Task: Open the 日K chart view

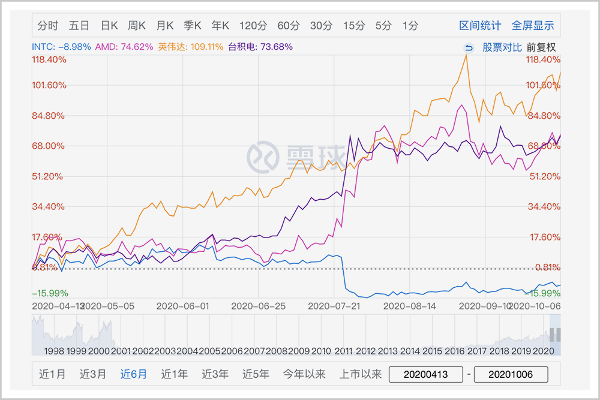Action: coord(109,26)
